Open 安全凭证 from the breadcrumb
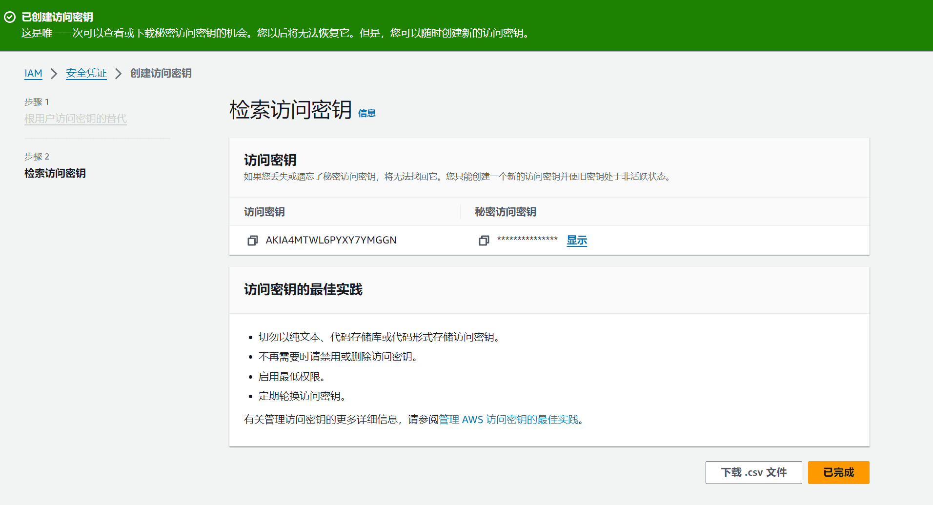The width and height of the screenshot is (933, 505). tap(86, 73)
